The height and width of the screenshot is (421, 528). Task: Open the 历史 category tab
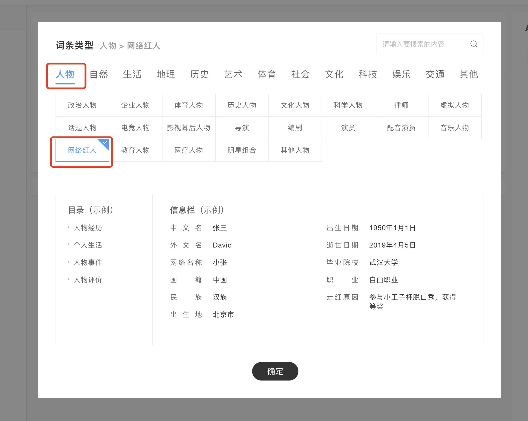[x=199, y=75]
